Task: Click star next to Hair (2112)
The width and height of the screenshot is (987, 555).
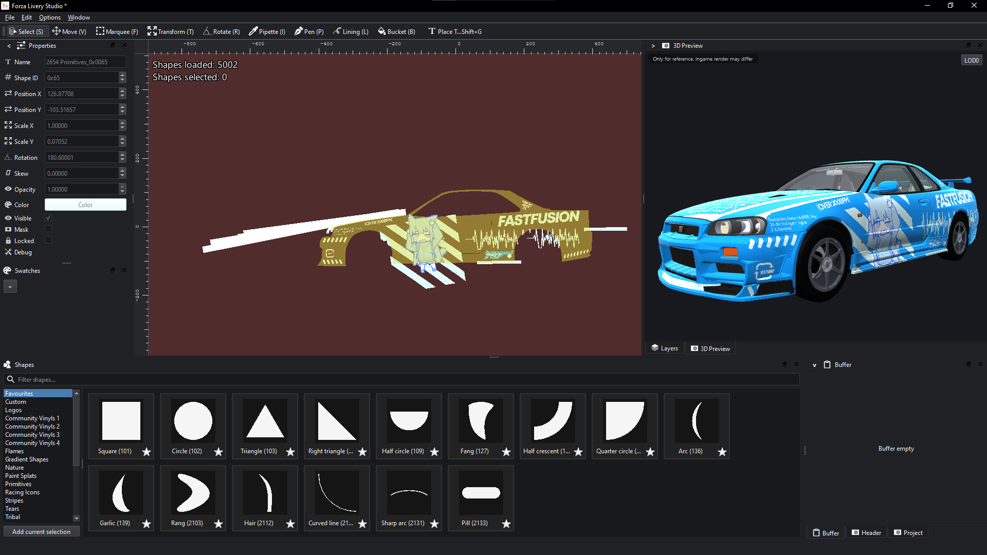Action: coord(290,524)
